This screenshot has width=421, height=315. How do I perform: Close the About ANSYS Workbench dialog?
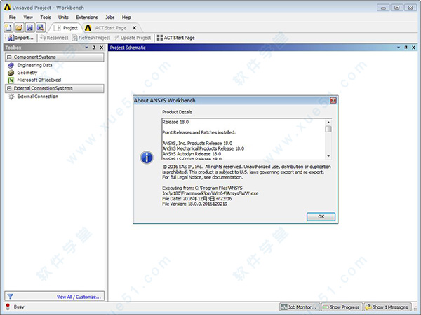pos(333,100)
